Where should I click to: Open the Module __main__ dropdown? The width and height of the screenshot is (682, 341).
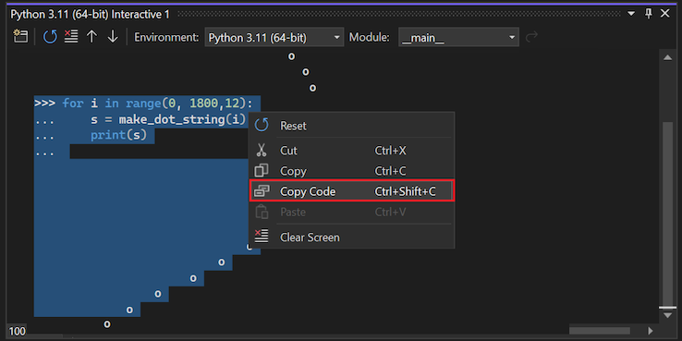pyautogui.click(x=458, y=37)
